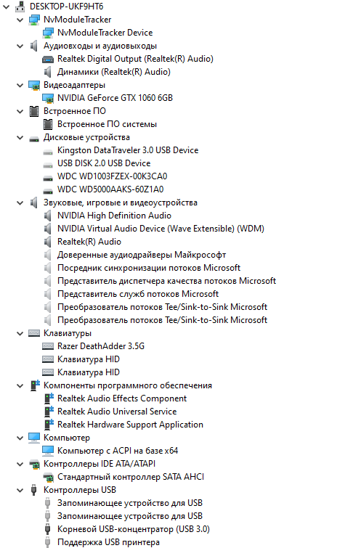Click the Realtek Audio Effects Component icon
Screen dimensions: 353x548
tap(49, 398)
